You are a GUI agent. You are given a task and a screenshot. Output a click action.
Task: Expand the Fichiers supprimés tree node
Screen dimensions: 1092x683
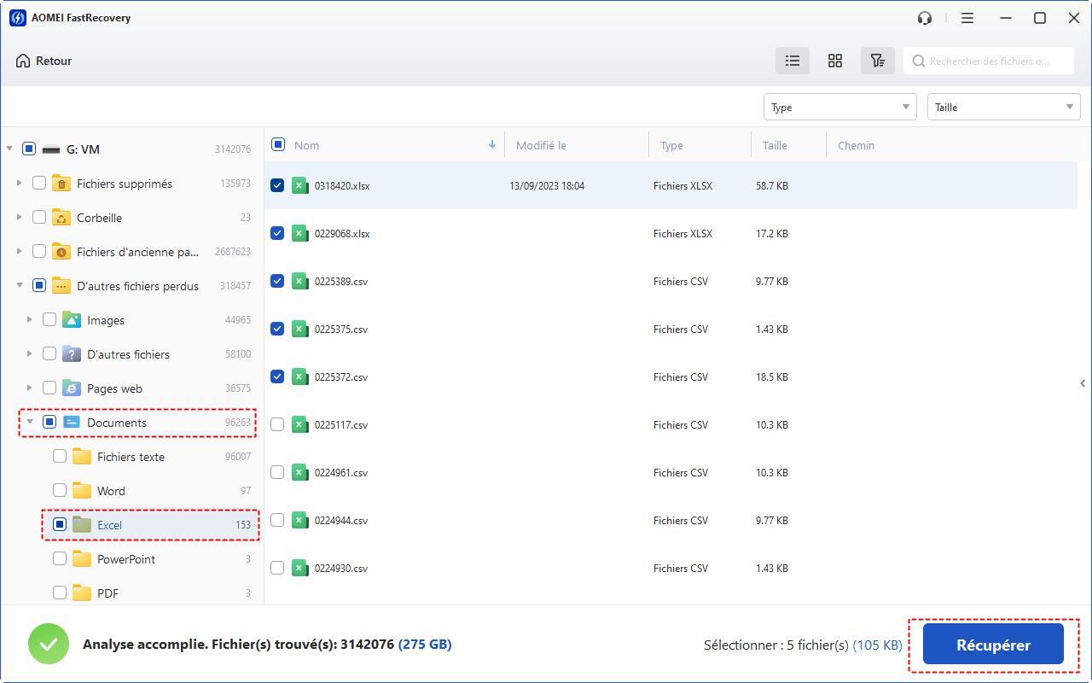(x=20, y=184)
